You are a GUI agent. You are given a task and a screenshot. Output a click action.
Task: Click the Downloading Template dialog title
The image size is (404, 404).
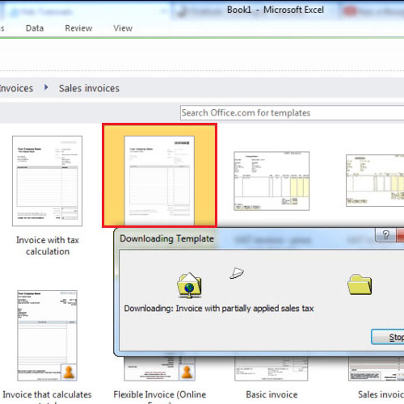click(x=166, y=238)
